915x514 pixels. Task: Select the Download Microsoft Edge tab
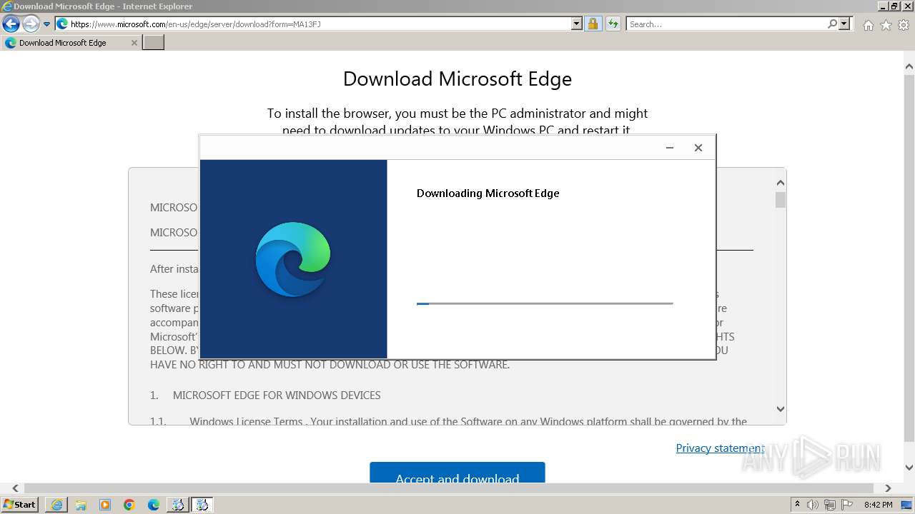(70, 43)
